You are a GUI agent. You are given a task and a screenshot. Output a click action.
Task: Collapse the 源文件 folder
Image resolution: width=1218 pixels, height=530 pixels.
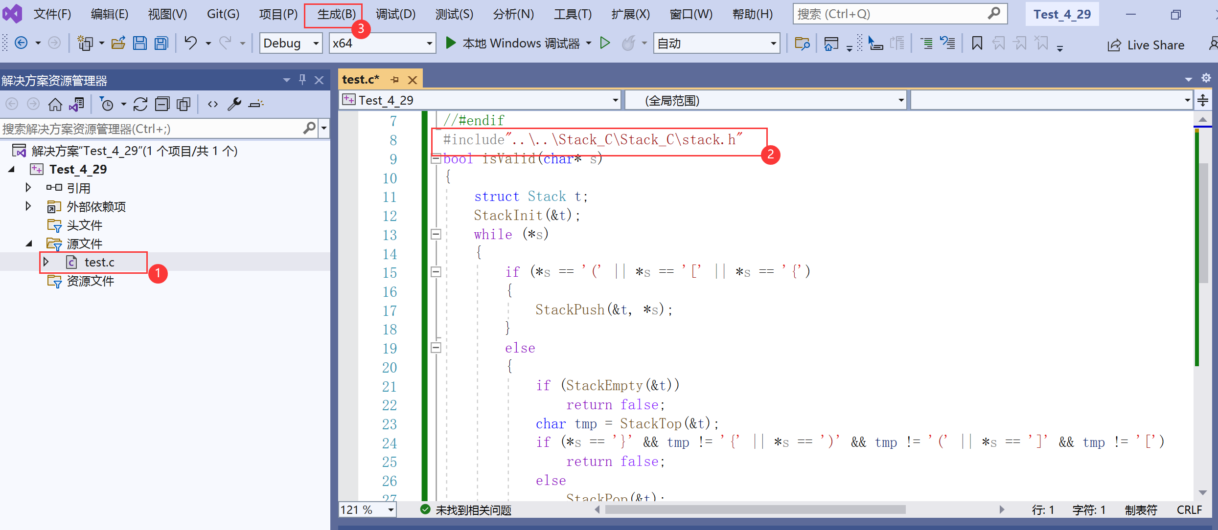(28, 243)
